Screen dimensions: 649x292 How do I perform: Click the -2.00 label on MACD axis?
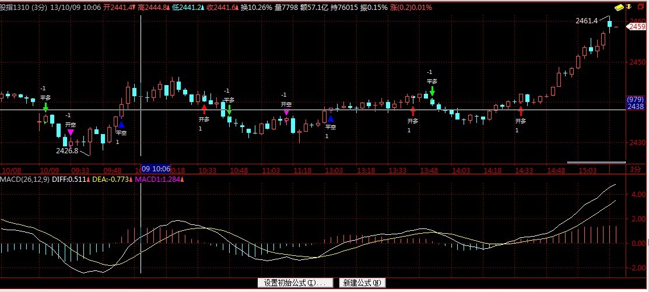(637, 268)
